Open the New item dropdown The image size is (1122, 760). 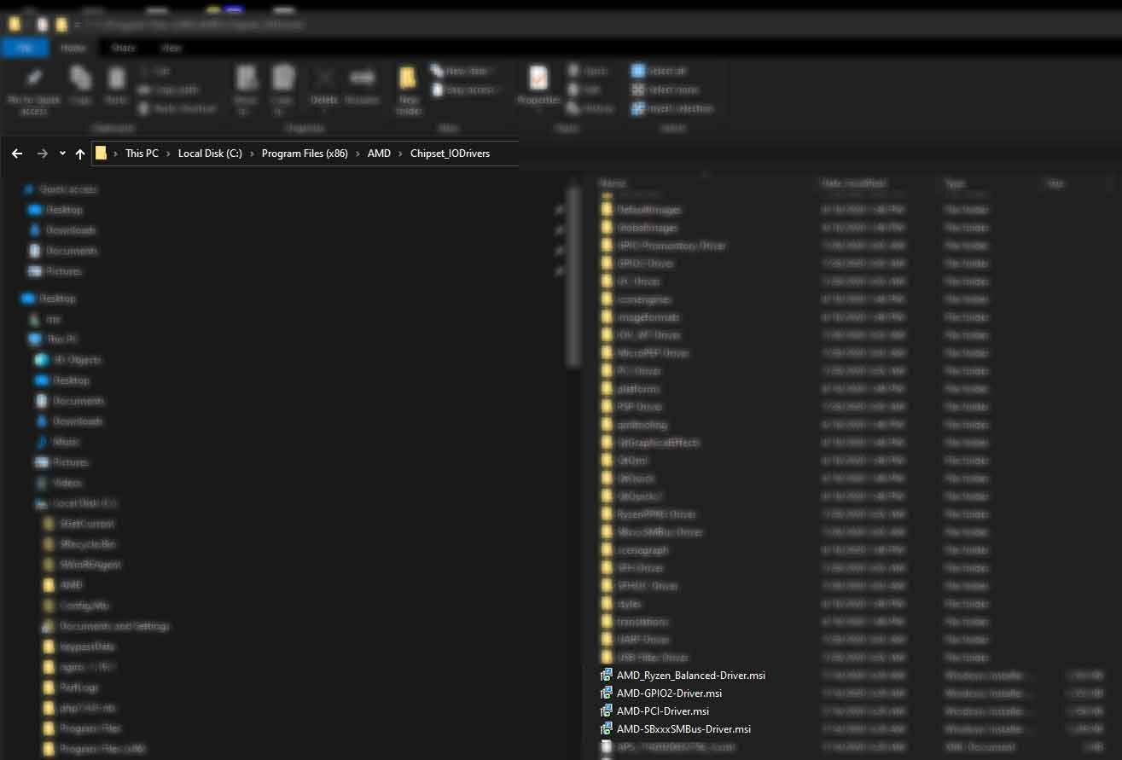462,71
